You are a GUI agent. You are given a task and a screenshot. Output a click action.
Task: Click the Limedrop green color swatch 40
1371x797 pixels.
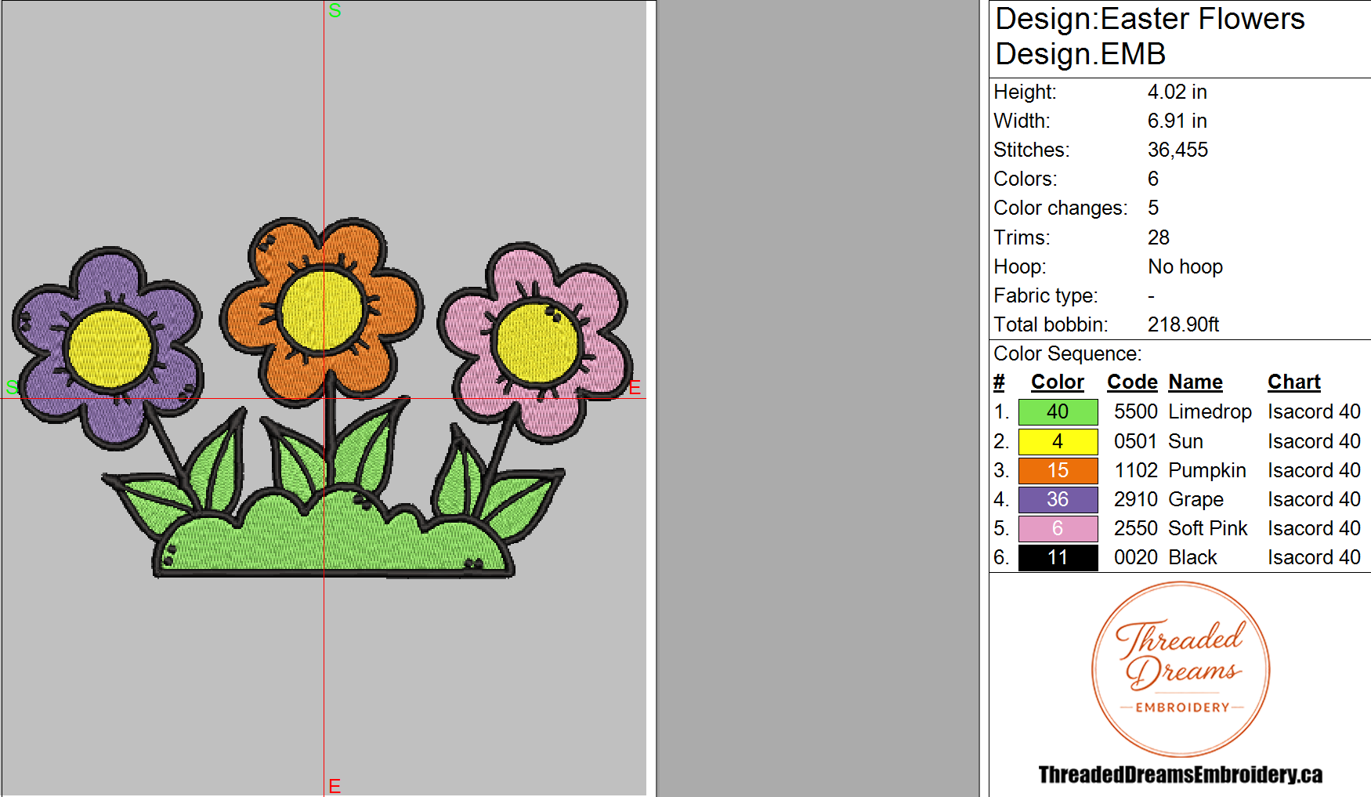[x=1058, y=412]
